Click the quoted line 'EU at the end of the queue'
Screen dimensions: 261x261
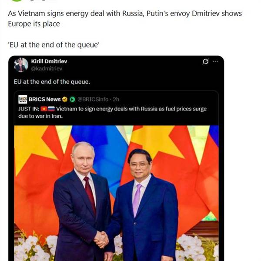(x=54, y=45)
